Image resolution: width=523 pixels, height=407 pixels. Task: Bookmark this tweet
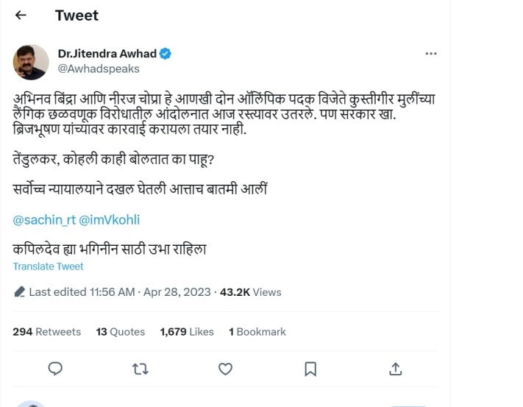310,368
